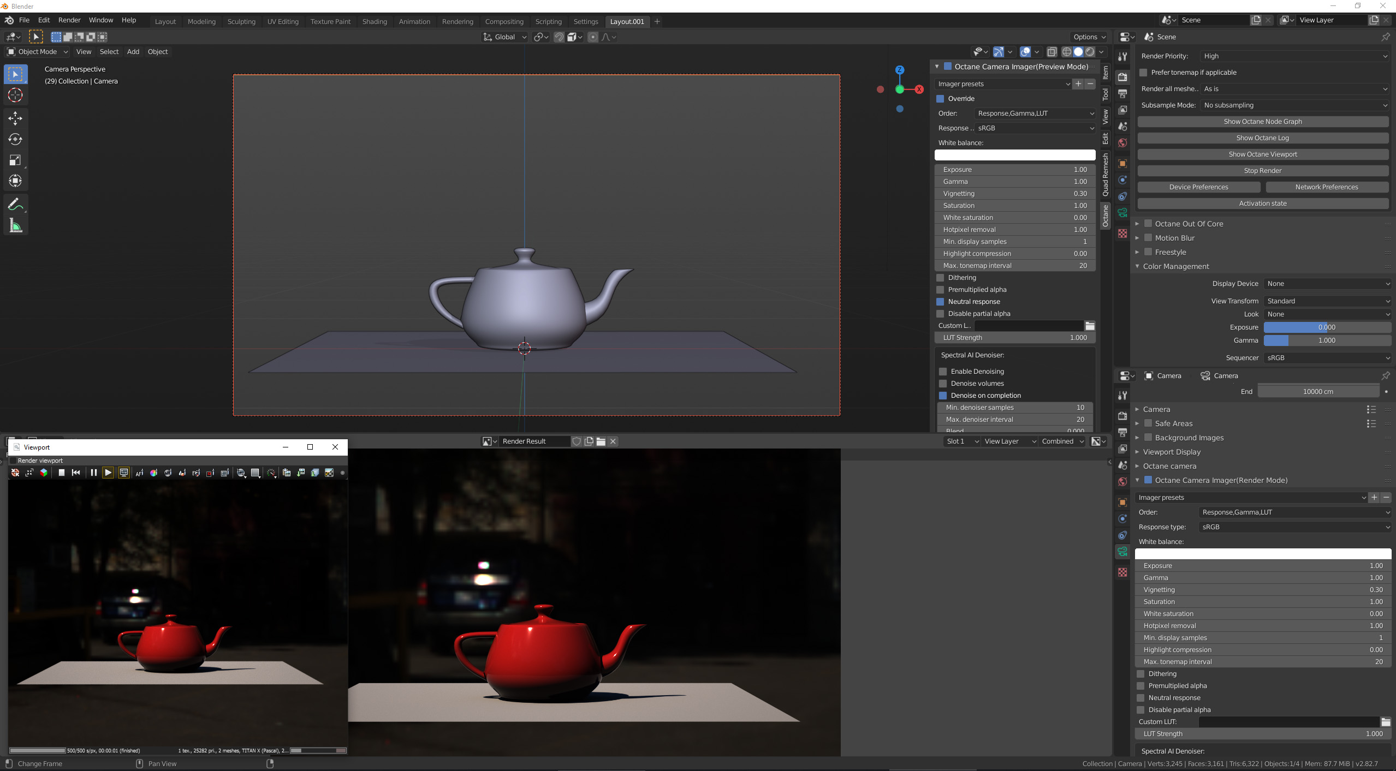Open Render Priority High dropdown
This screenshot has width=1396, height=771.
(1294, 56)
